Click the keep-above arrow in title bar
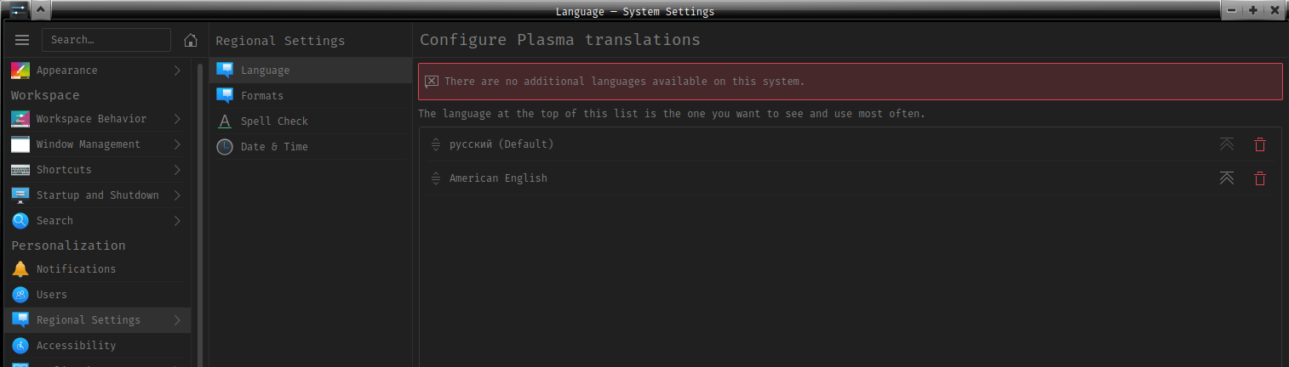Screen dimensions: 1289x367 (x=43, y=11)
